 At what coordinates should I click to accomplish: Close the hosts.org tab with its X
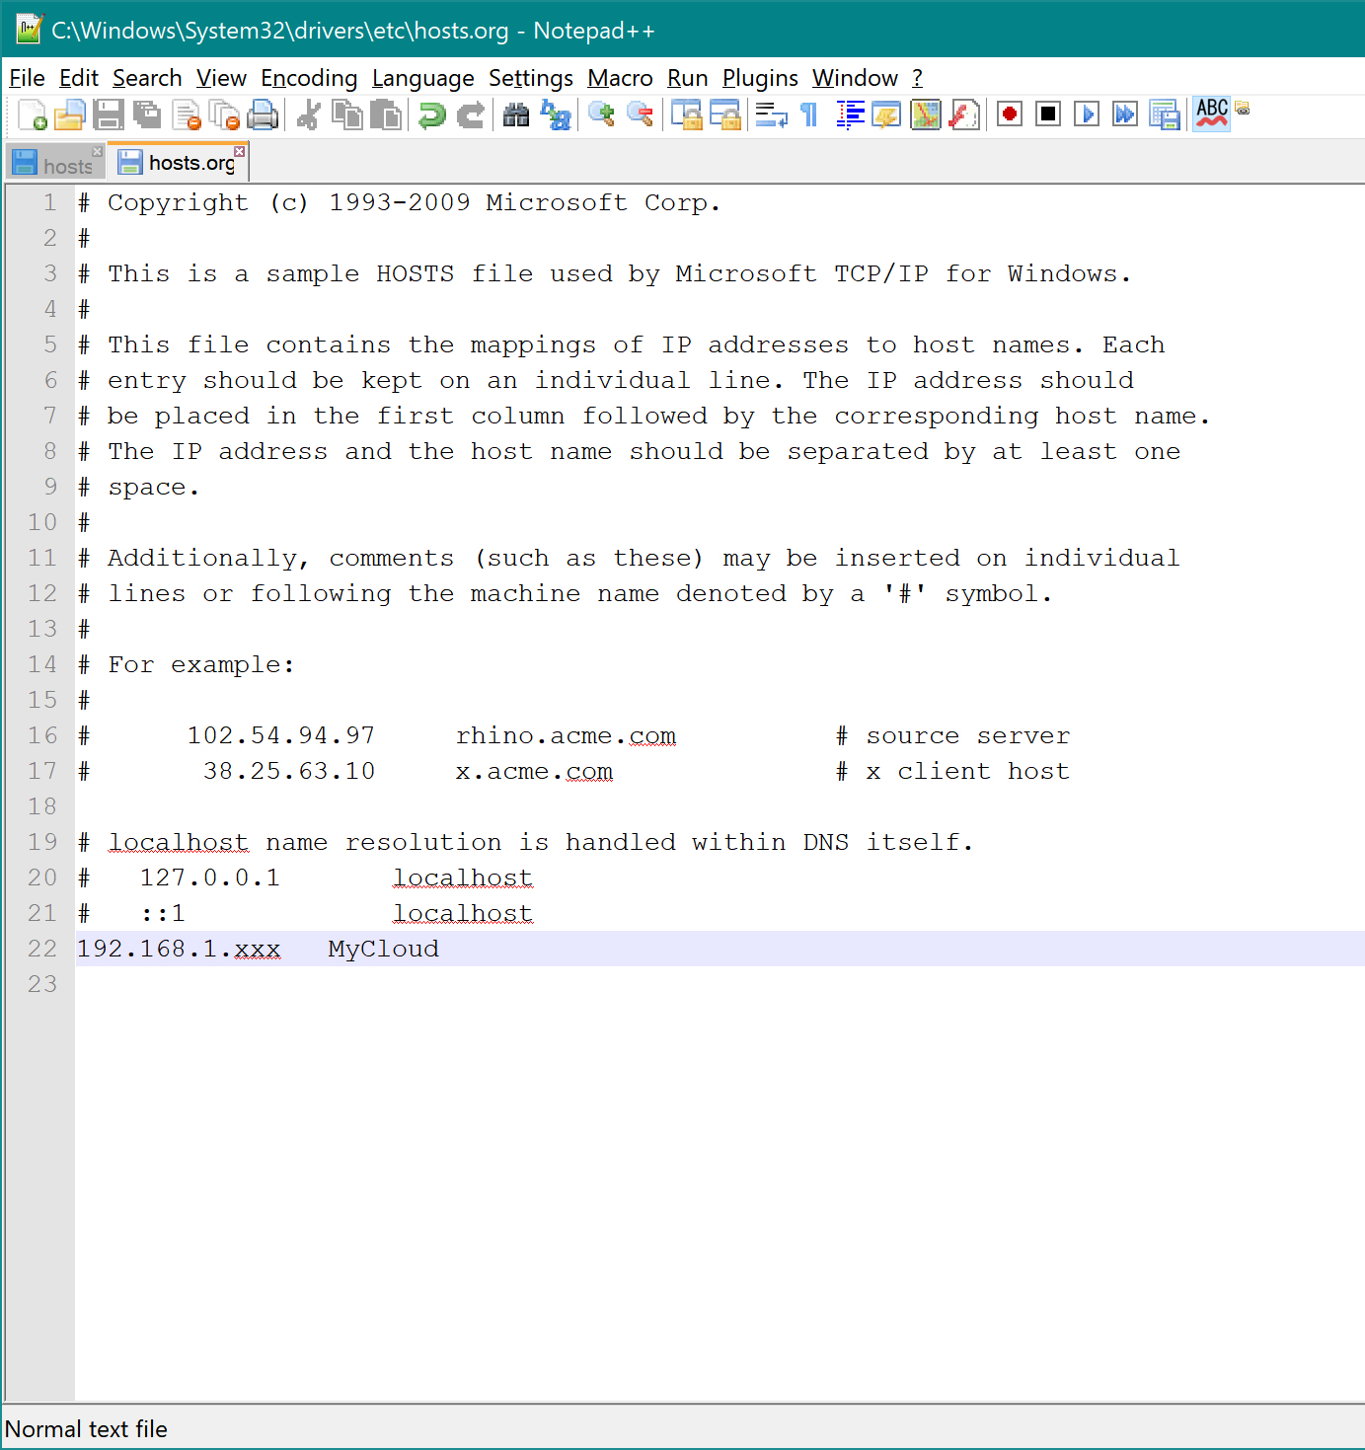point(239,152)
